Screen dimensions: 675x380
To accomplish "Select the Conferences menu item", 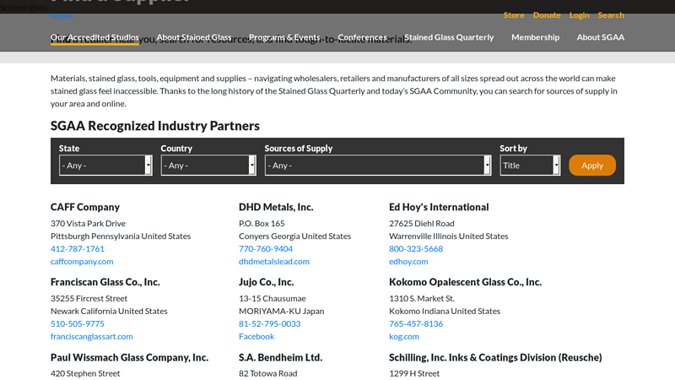I will 362,37.
